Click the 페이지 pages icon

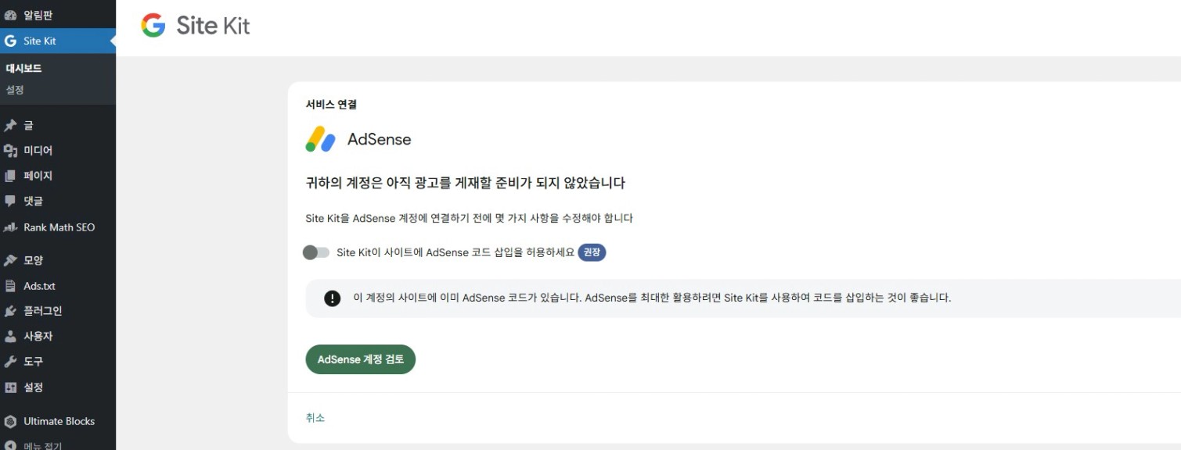pyautogui.click(x=10, y=176)
